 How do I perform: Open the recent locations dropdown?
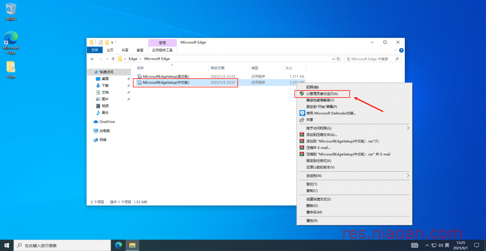[x=107, y=59]
